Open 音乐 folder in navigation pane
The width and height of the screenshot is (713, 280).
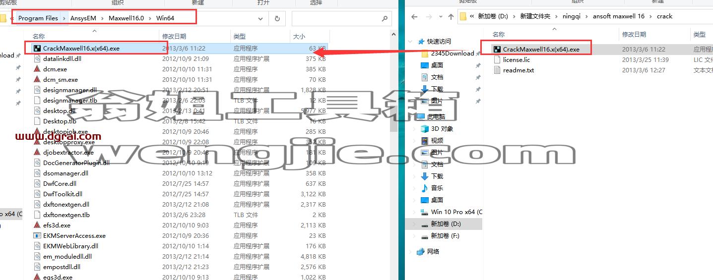(x=437, y=188)
